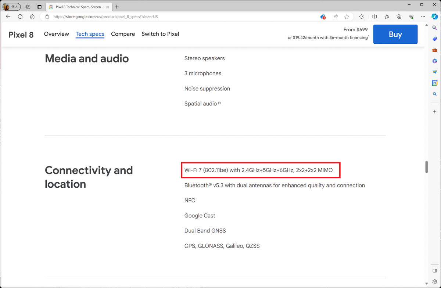This screenshot has width=441, height=288.
Task: Start Read aloud from the address bar
Action: (336, 17)
